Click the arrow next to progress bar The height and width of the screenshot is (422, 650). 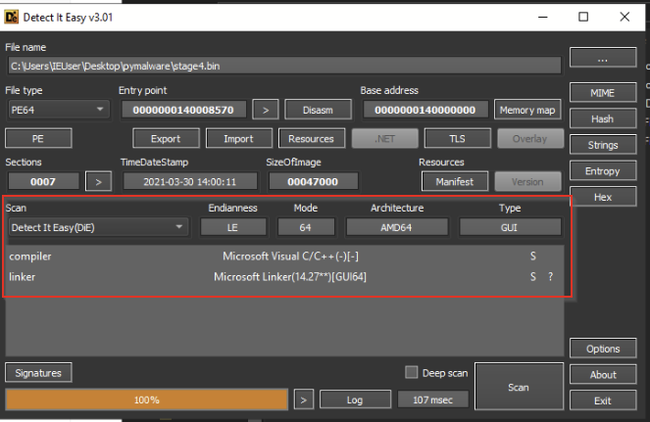point(304,400)
